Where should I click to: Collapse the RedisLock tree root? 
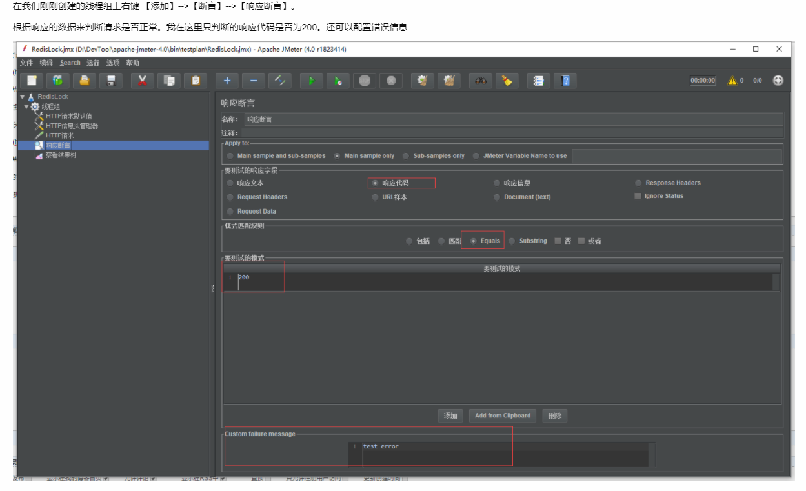tap(23, 97)
